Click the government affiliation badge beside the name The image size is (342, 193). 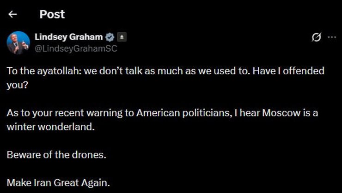tap(121, 37)
